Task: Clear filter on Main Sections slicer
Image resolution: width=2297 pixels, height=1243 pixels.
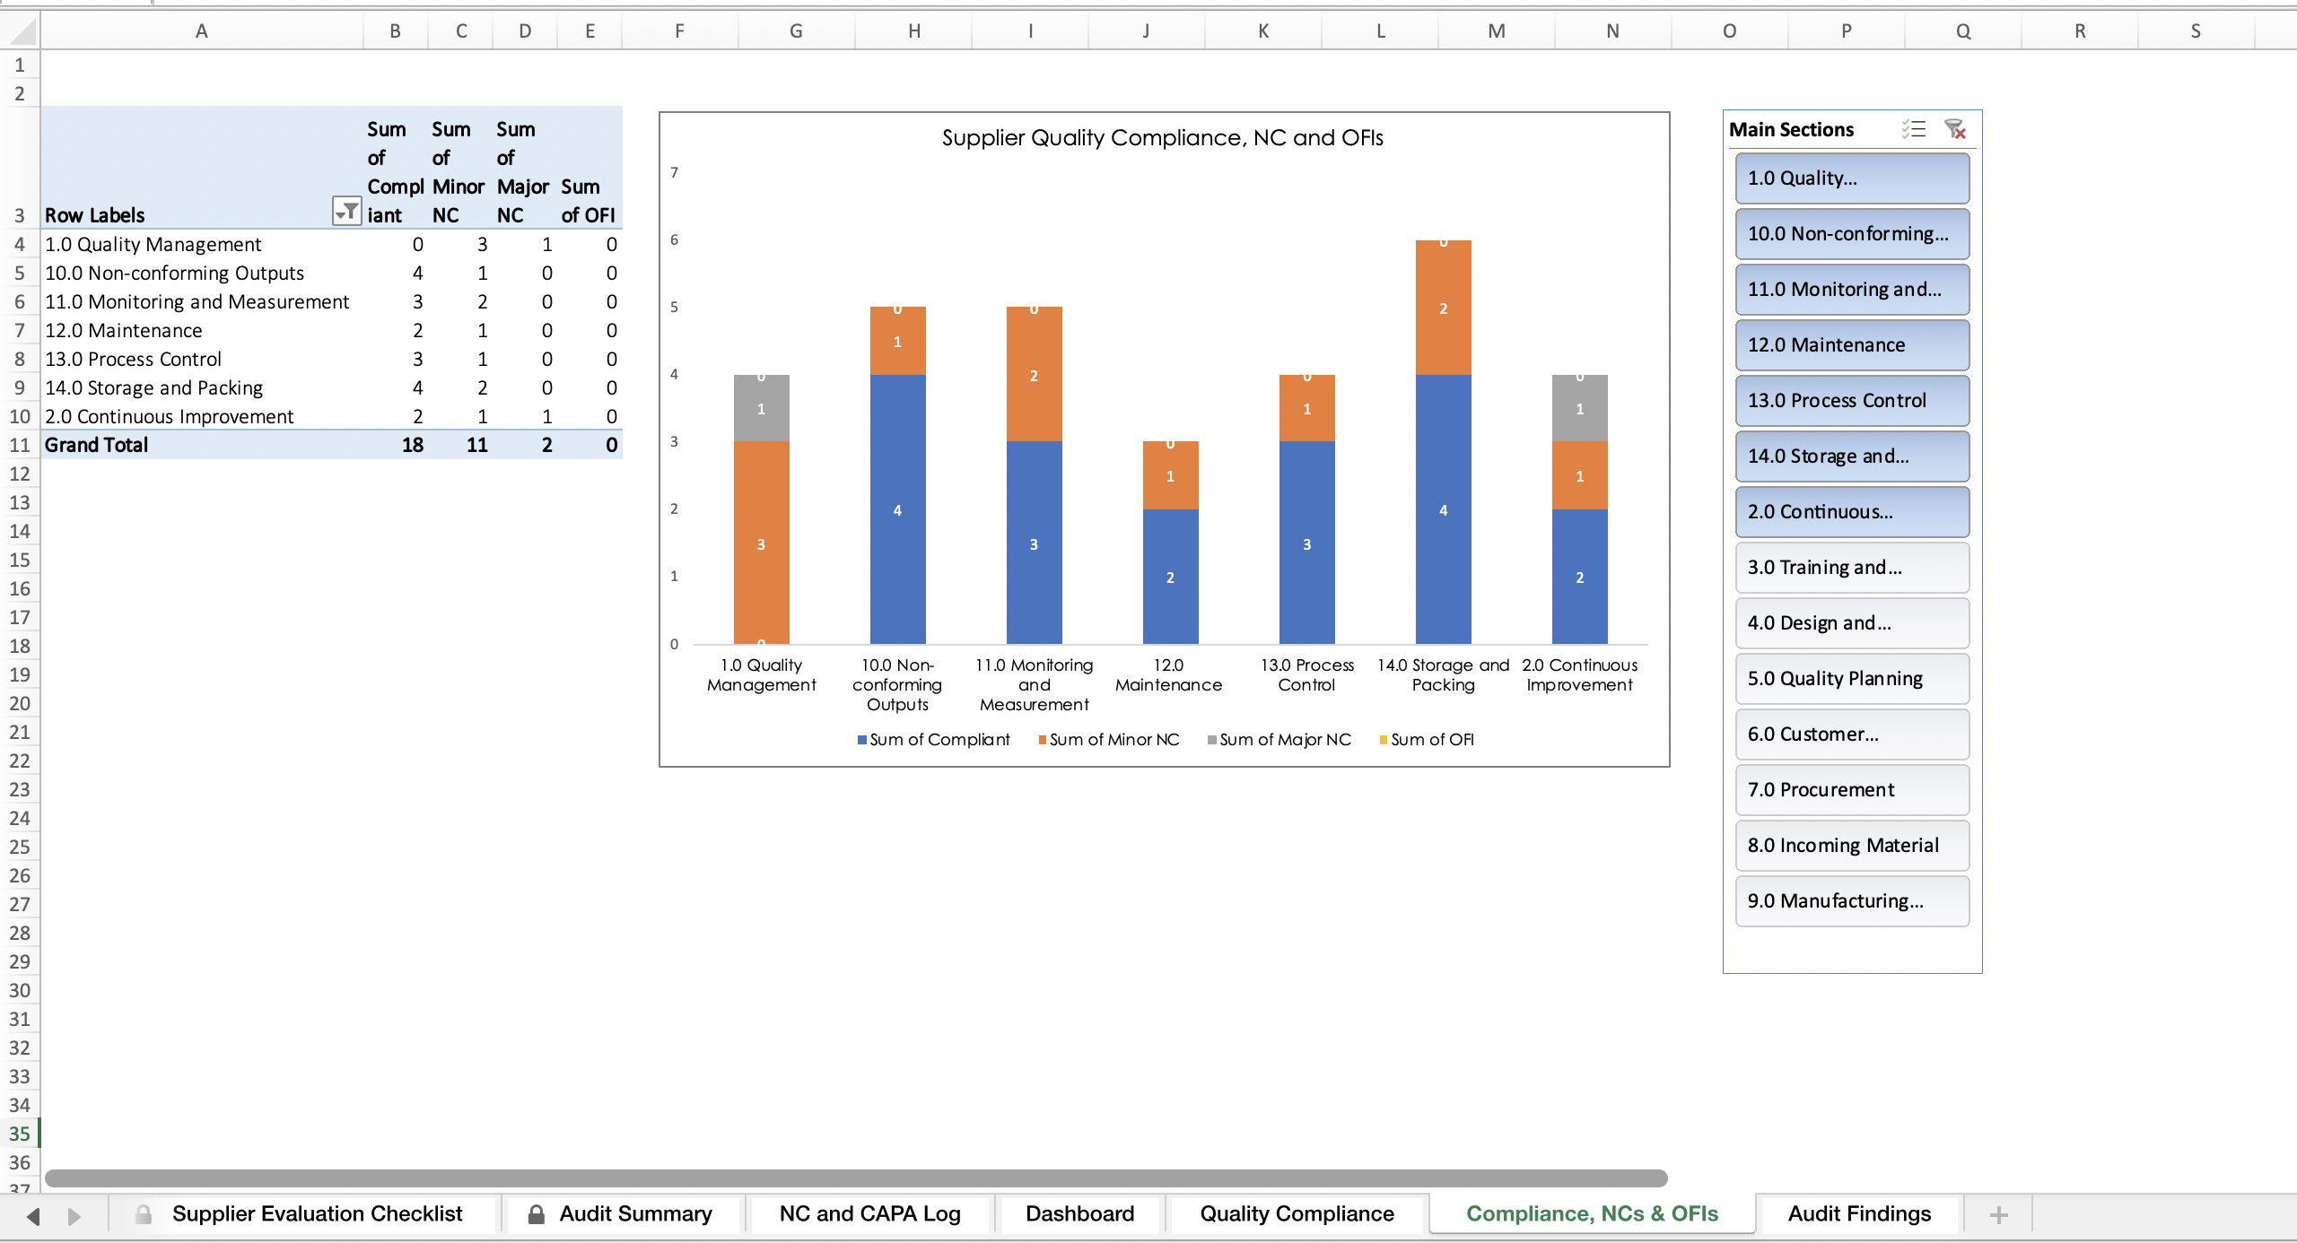Action: [1955, 129]
